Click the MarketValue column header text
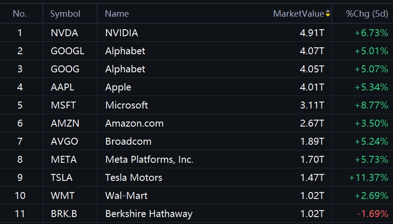The height and width of the screenshot is (224, 393). (x=298, y=13)
